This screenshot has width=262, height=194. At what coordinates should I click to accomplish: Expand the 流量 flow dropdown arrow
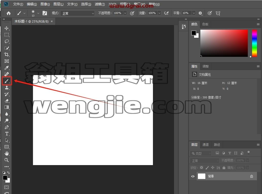pyautogui.click(x=159, y=13)
